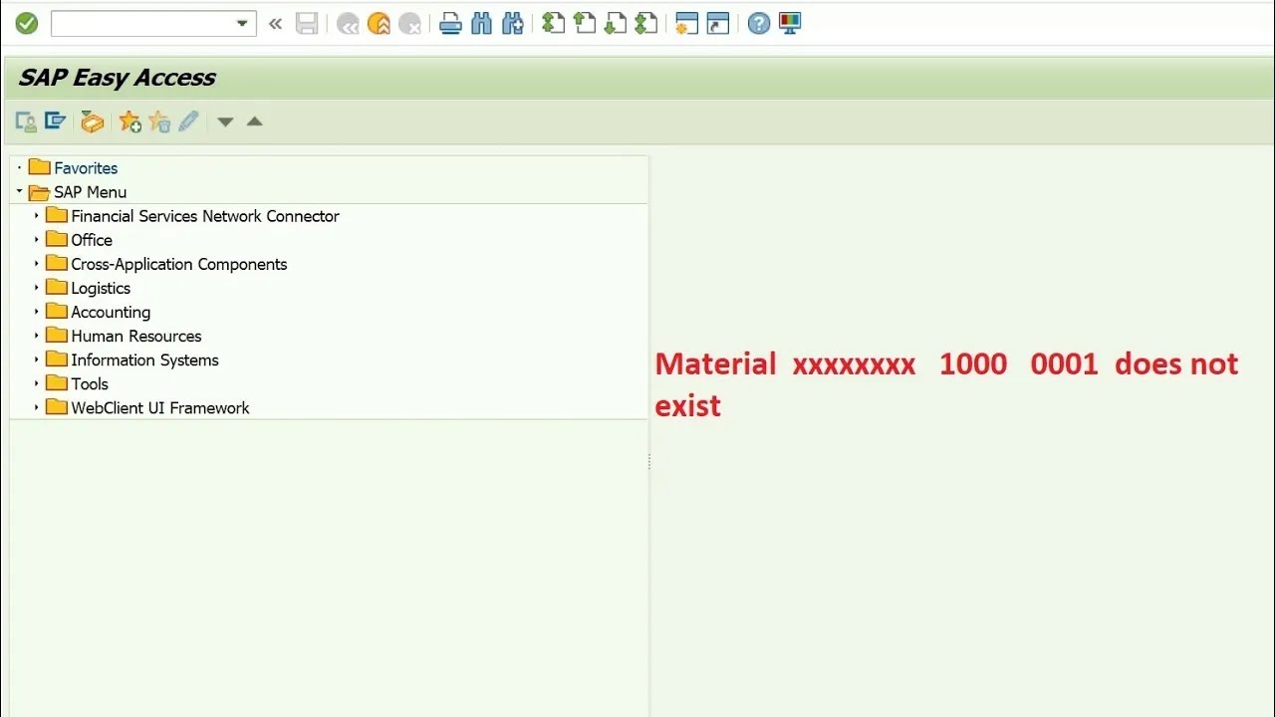This screenshot has height=717, width=1275.
Task: Select the Office label
Action: click(92, 240)
